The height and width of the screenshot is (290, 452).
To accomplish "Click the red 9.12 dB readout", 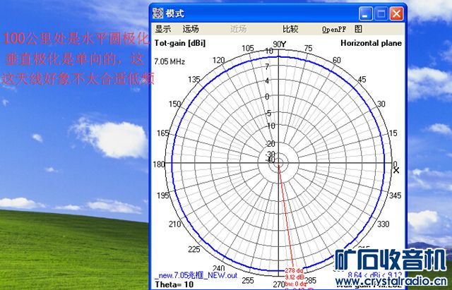I will (295, 277).
